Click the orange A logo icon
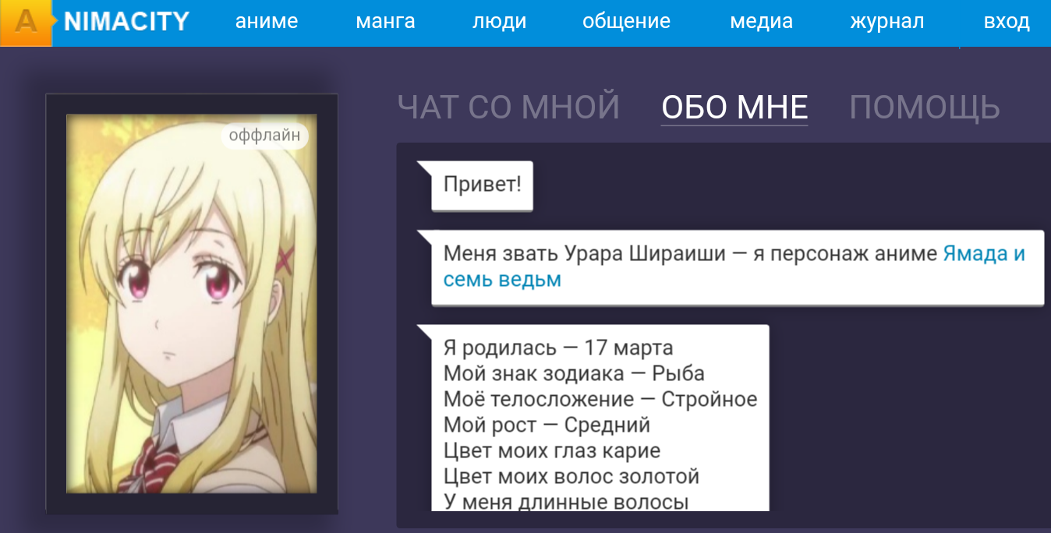This screenshot has height=533, width=1051. (x=26, y=23)
